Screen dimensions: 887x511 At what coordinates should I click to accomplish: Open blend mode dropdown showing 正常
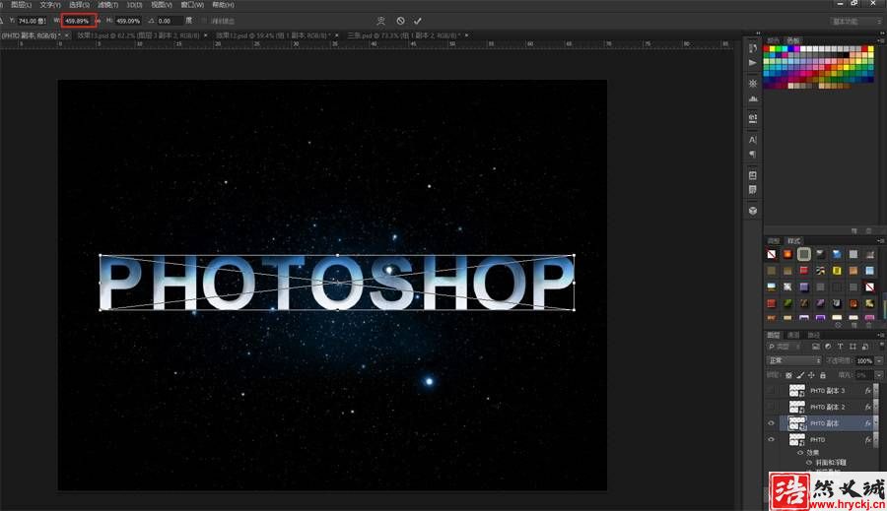coord(793,360)
